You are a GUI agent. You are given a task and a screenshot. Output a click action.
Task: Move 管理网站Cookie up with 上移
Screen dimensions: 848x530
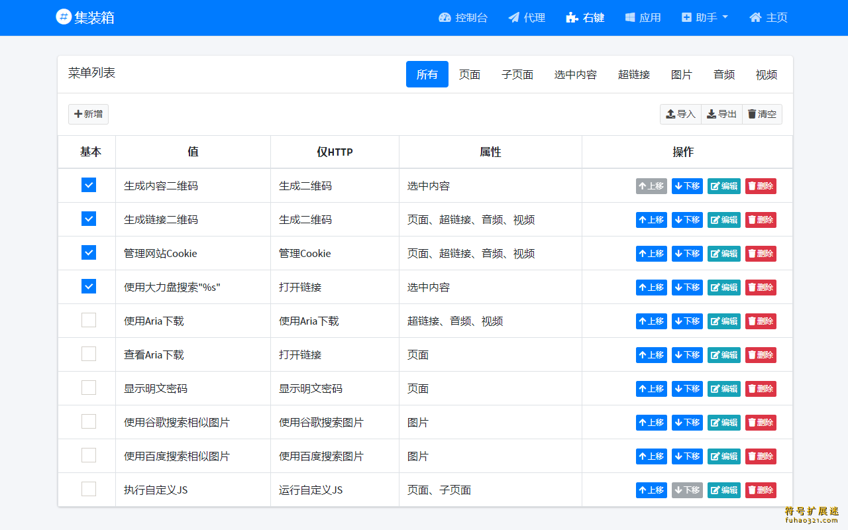[651, 254]
